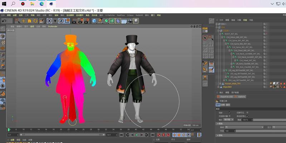Go to the start of animation

click(122, 135)
